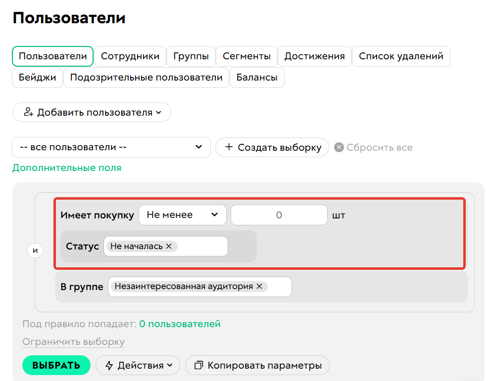The height and width of the screenshot is (381, 489).
Task: Click the X circle icon next to «Сбросить все»
Action: (x=340, y=147)
